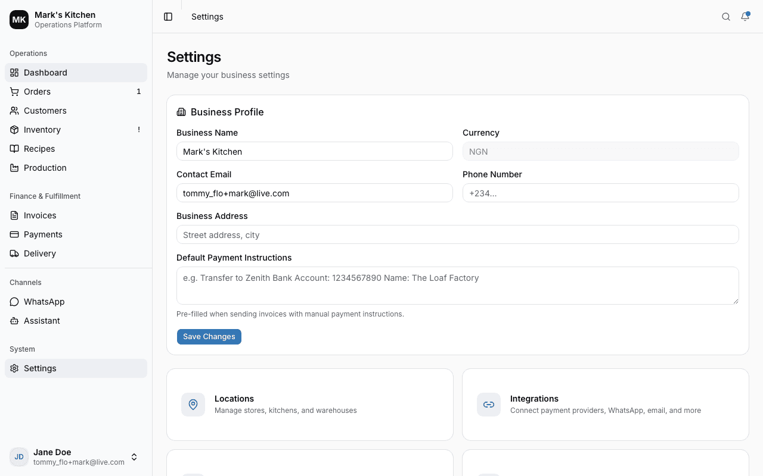Click the MK business avatar badge

(18, 20)
